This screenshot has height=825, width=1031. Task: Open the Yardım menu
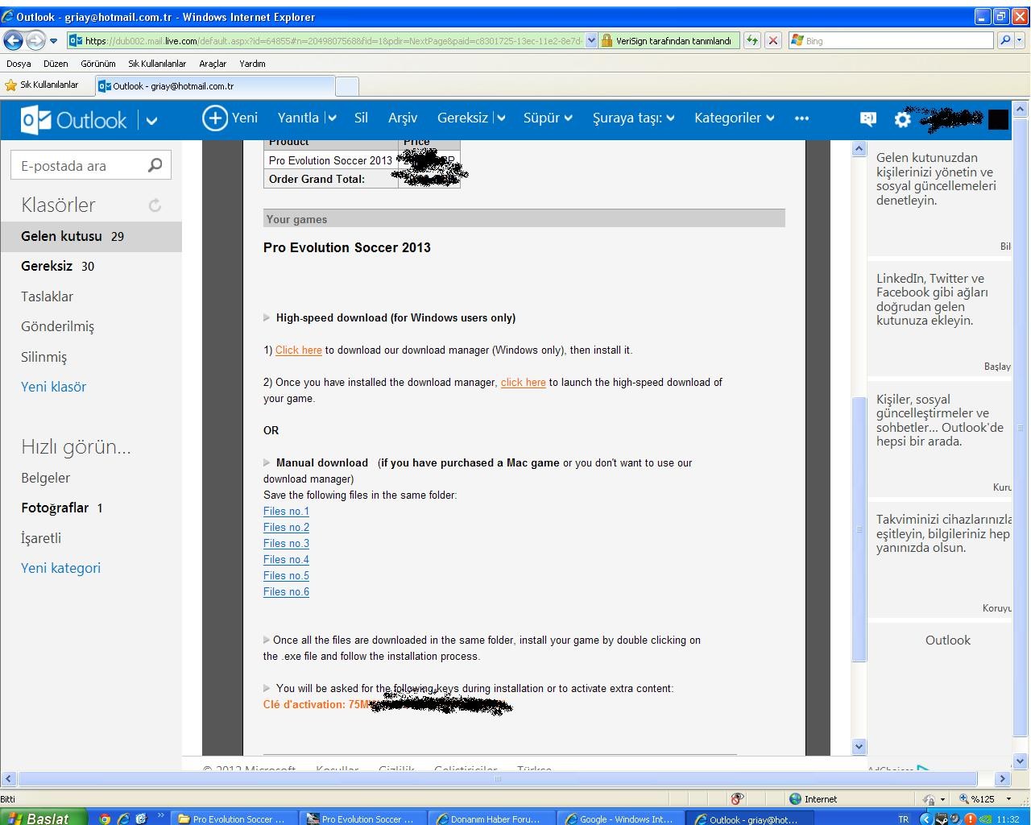click(x=252, y=64)
